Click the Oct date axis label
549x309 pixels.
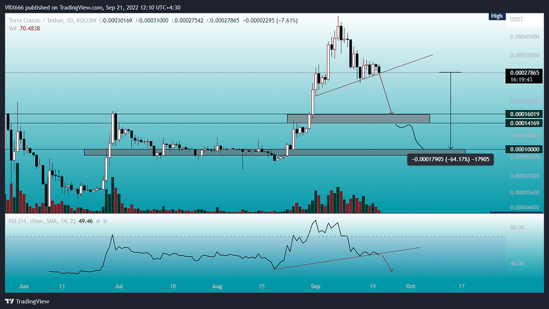(412, 287)
